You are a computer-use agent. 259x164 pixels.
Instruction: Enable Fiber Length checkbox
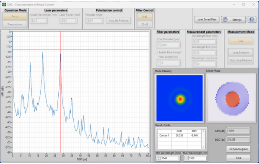[156, 52]
